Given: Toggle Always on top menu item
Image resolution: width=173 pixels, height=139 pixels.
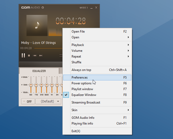Looking at the screenshot, I should point(97,70).
